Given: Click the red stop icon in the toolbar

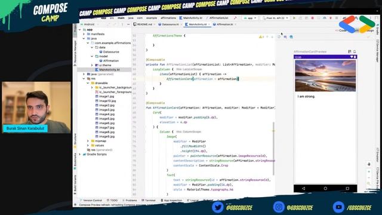Looking at the screenshot, I should pyautogui.click(x=313, y=18).
